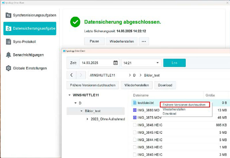Select D in the folder tree
This screenshot has width=230, height=158.
(80, 103)
